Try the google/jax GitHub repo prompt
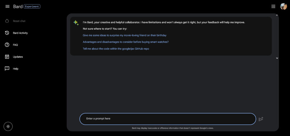The image size is (290, 136). click(x=116, y=49)
